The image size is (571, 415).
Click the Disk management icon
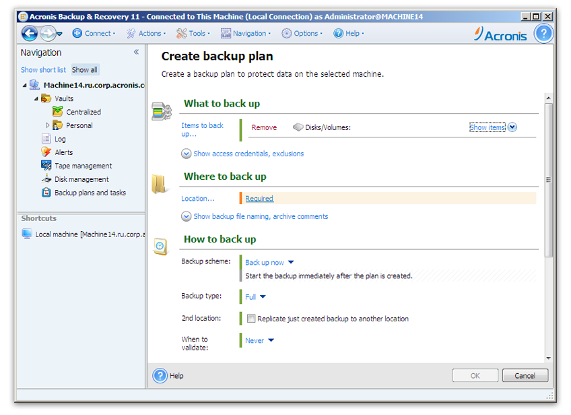click(46, 179)
